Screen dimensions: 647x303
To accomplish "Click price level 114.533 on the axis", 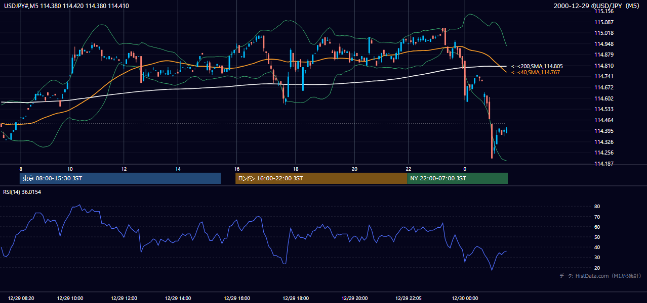I will [604, 109].
